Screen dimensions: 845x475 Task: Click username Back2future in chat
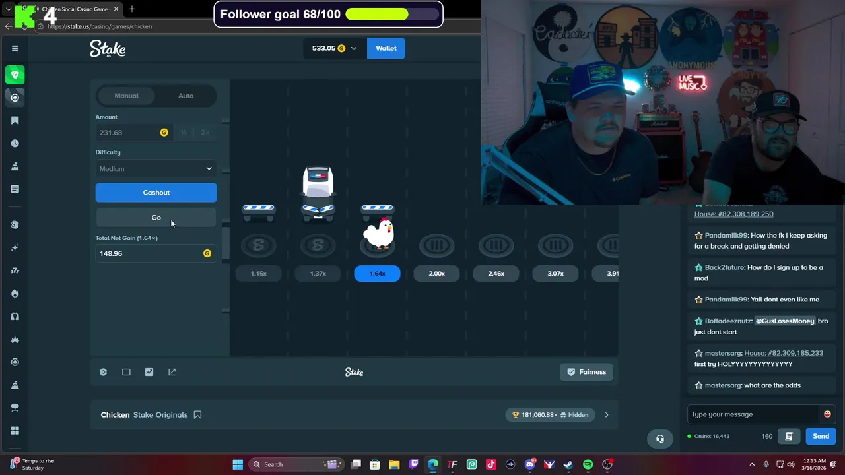point(724,267)
